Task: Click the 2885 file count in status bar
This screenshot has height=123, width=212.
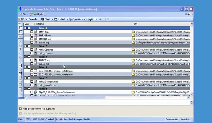Action: tap(28, 119)
